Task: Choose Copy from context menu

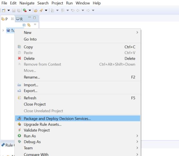Action: 78,47
